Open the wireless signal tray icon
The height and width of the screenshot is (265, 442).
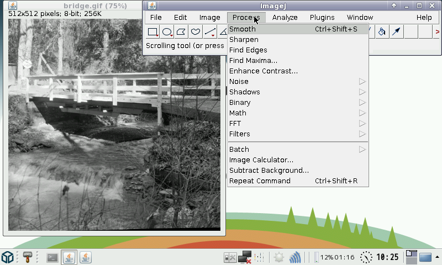click(295, 257)
